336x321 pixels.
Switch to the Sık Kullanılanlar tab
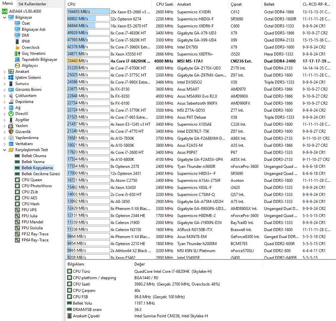coord(32,4)
